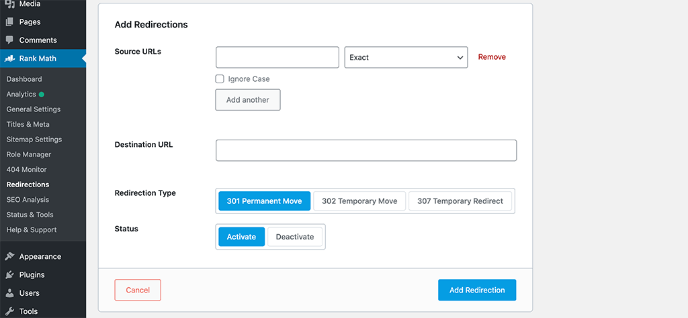Open Pages via its sidebar icon
This screenshot has width=688, height=318.
(10, 22)
